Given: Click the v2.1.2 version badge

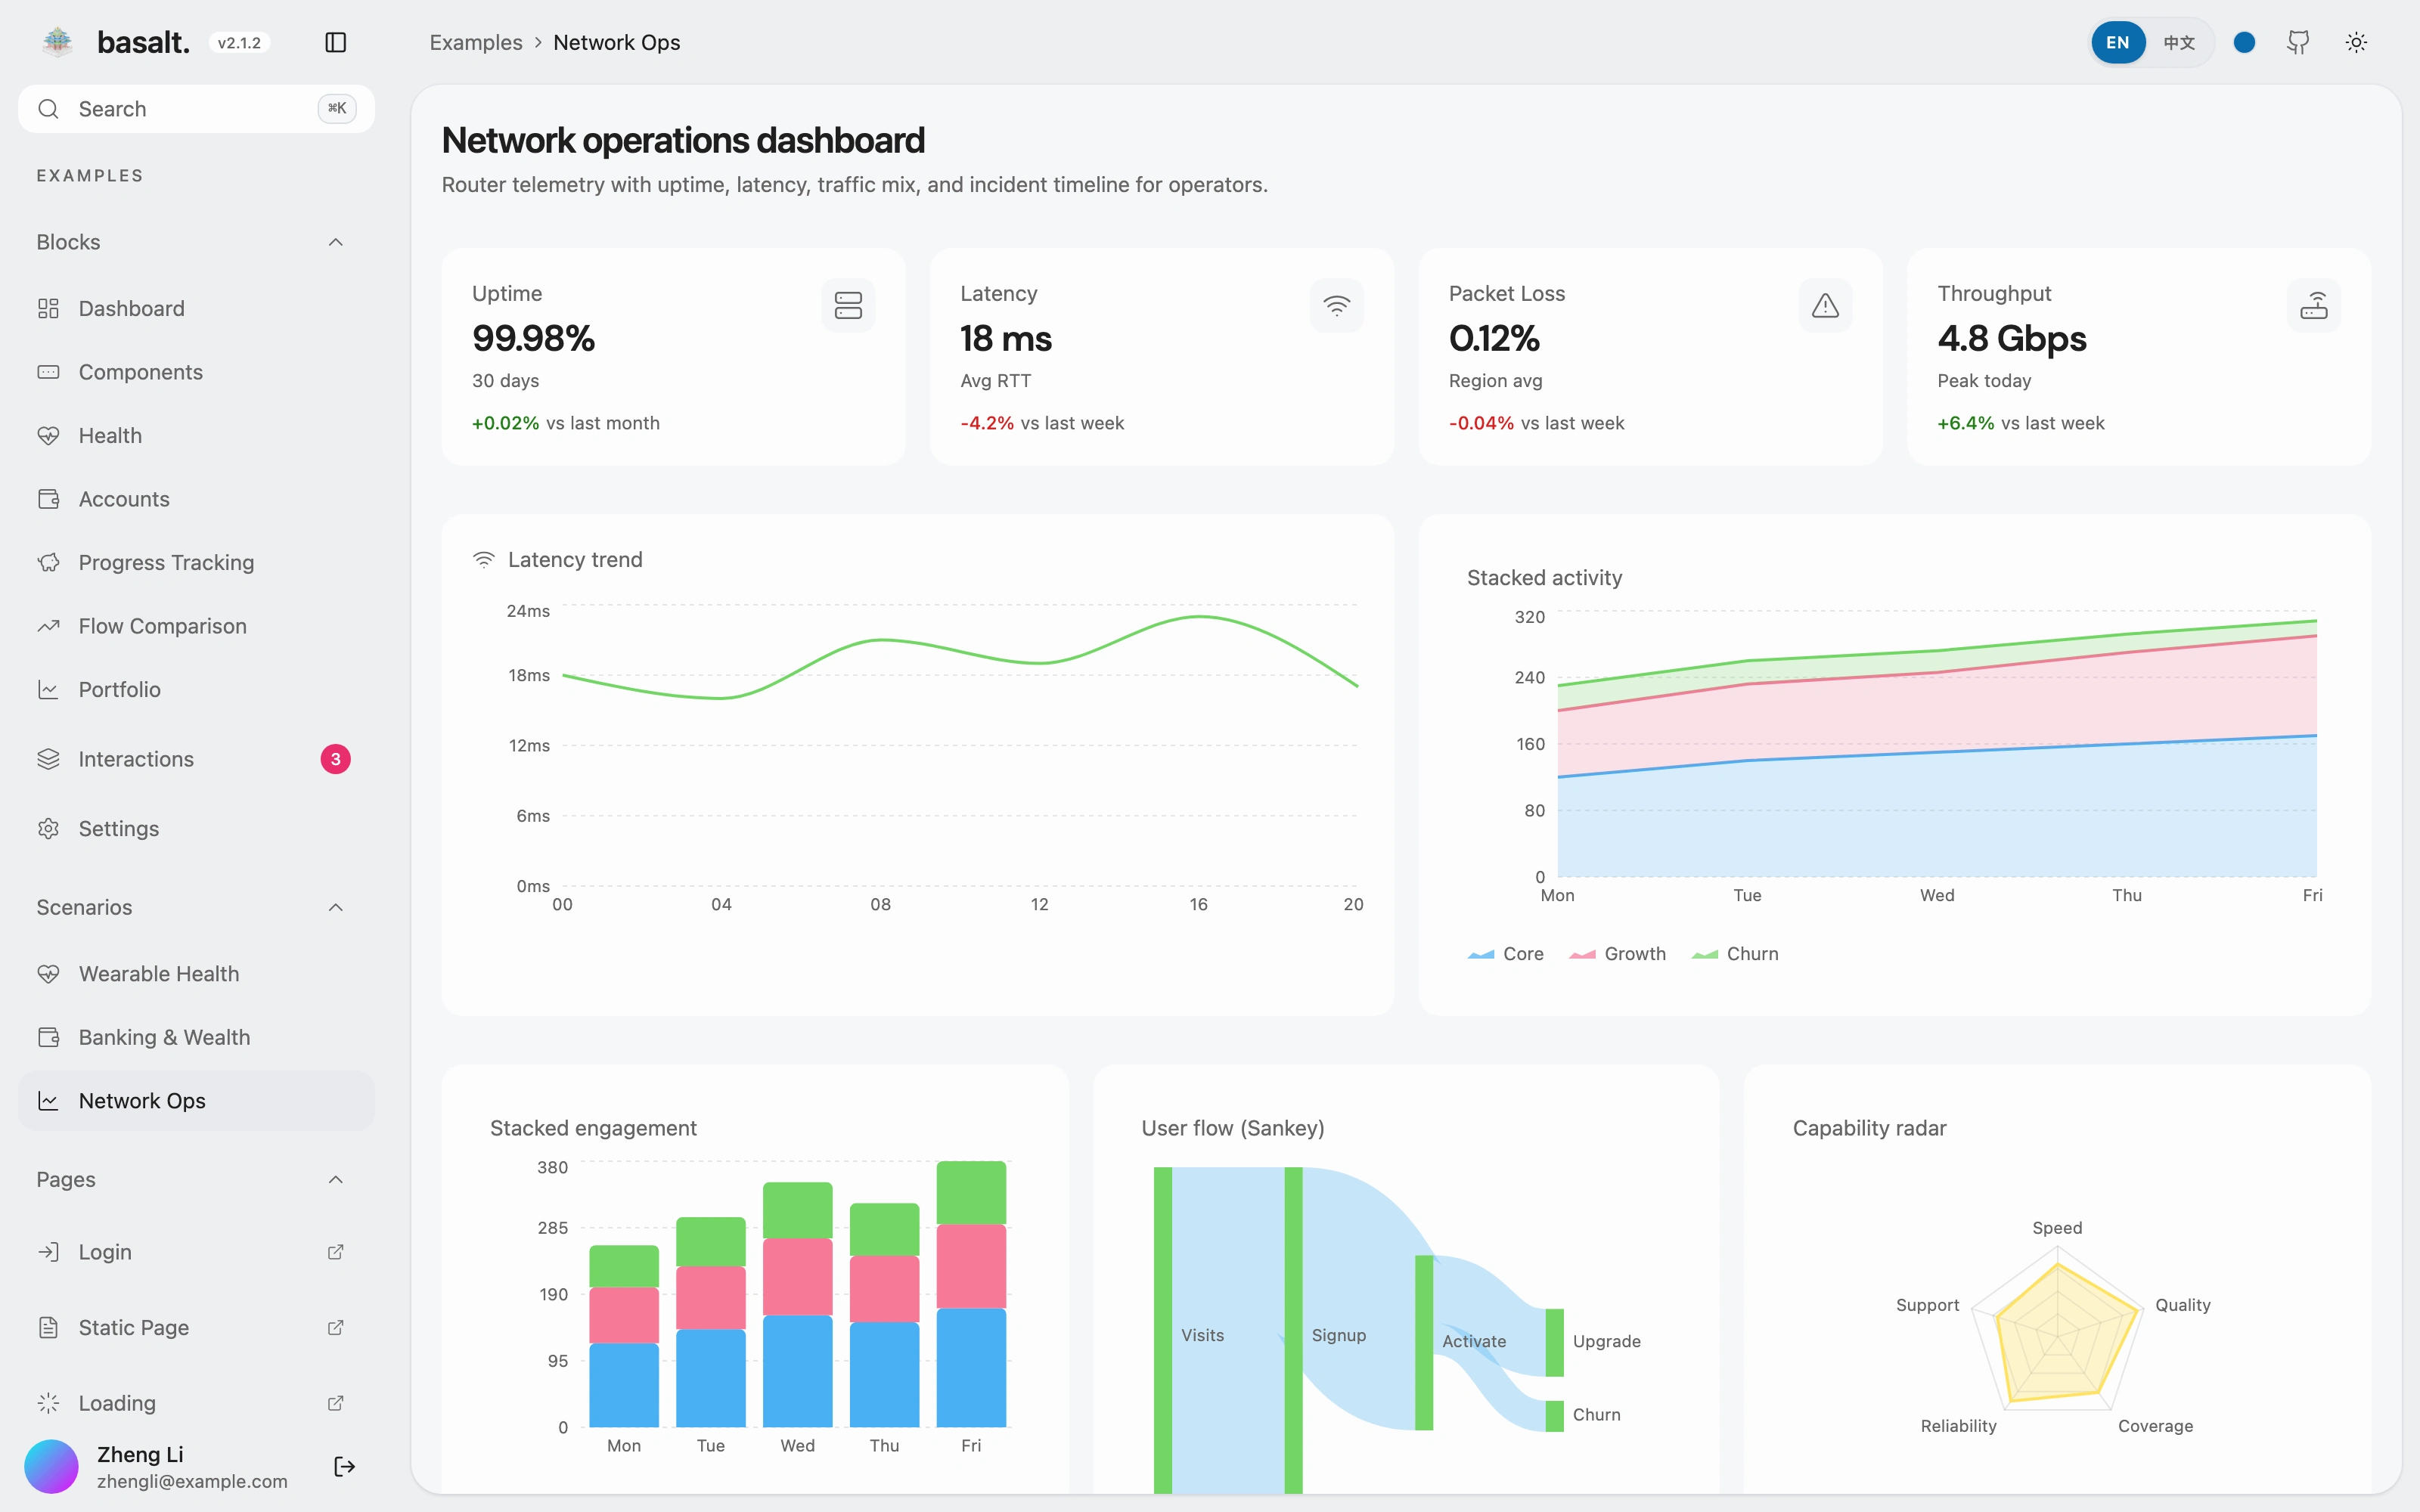Looking at the screenshot, I should 239,43.
